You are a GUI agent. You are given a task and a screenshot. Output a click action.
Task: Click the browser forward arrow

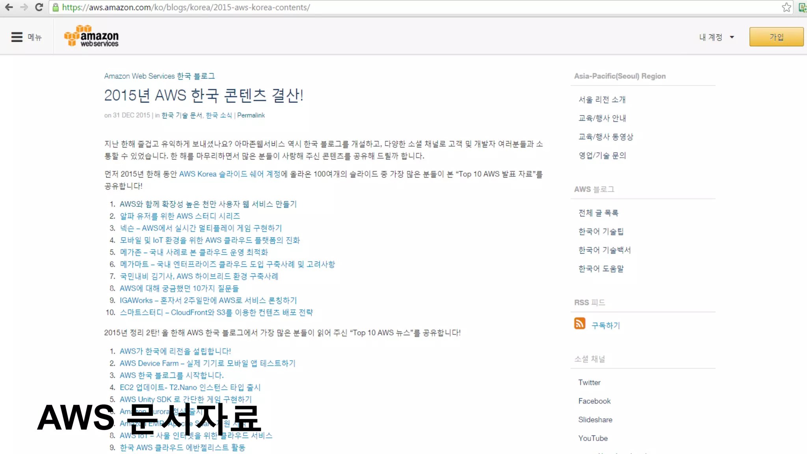coord(24,7)
